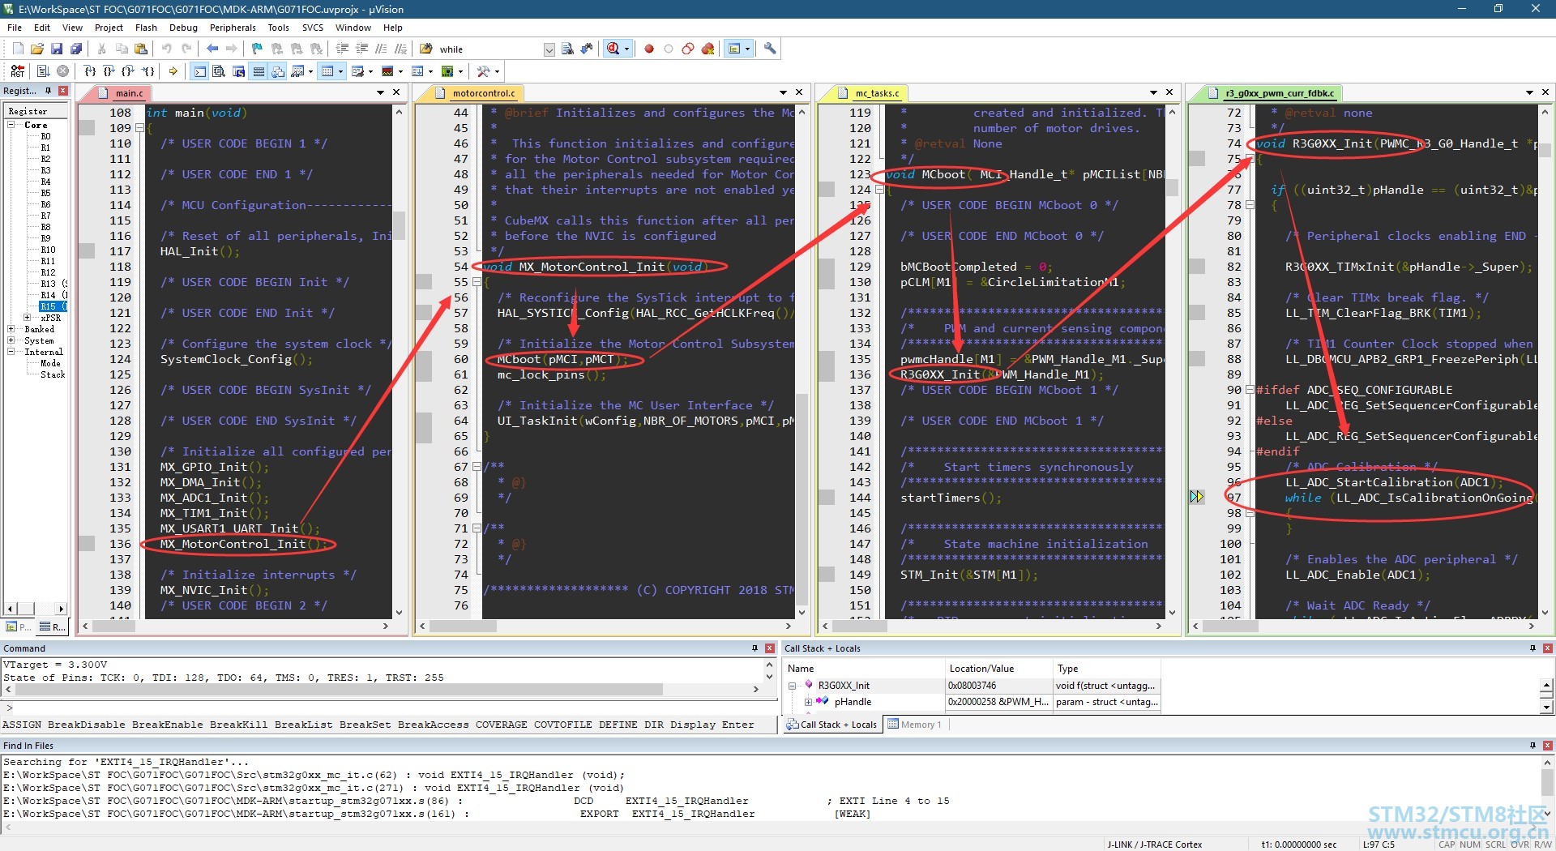Toggle the Symbols Window icon
Screen dimensions: 1556x851
(239, 71)
